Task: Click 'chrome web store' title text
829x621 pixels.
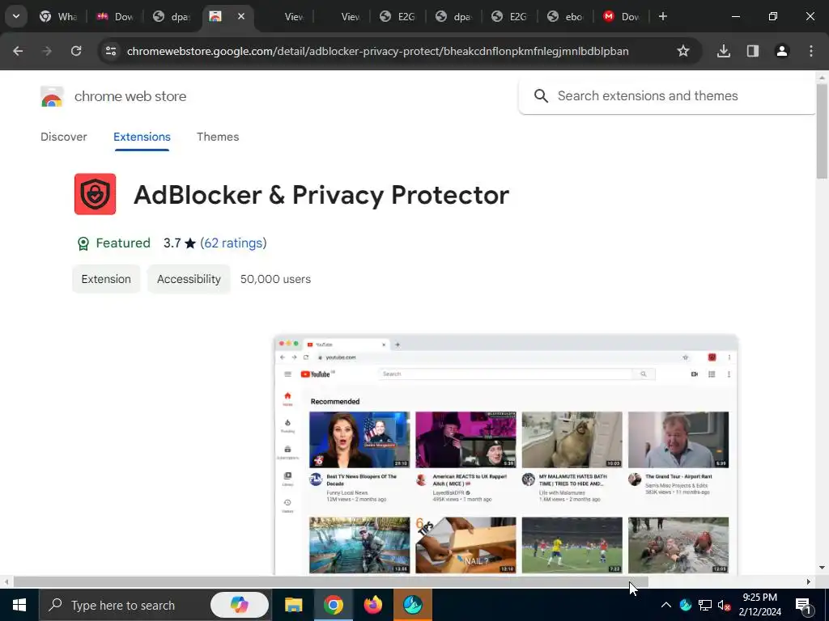Action: [130, 97]
